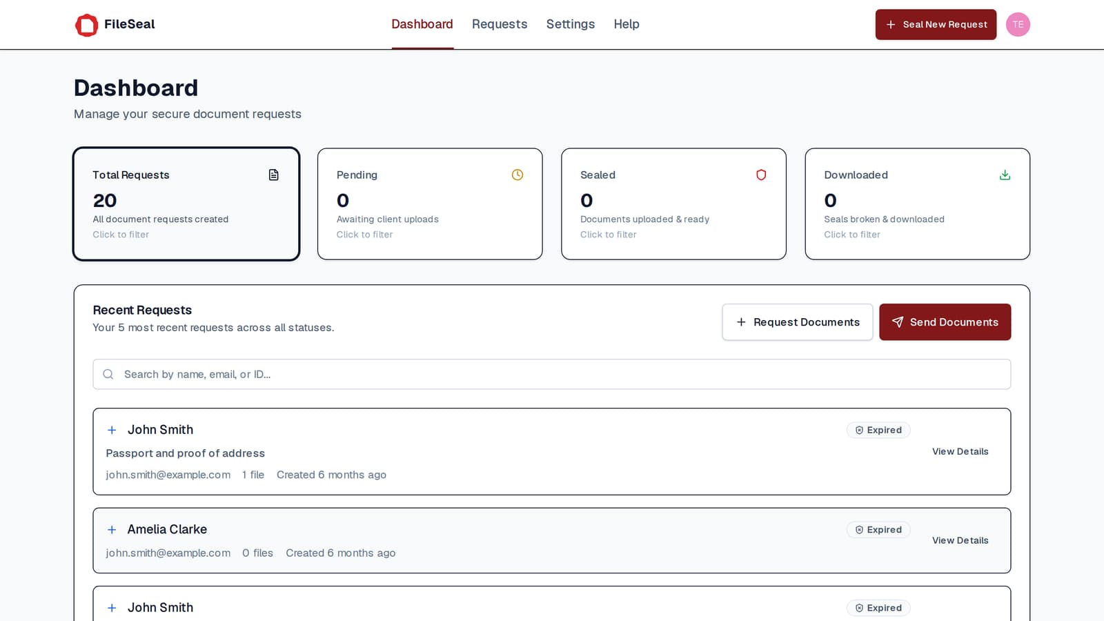The height and width of the screenshot is (621, 1104).
Task: View Details for Passport and proof of address
Action: click(960, 451)
